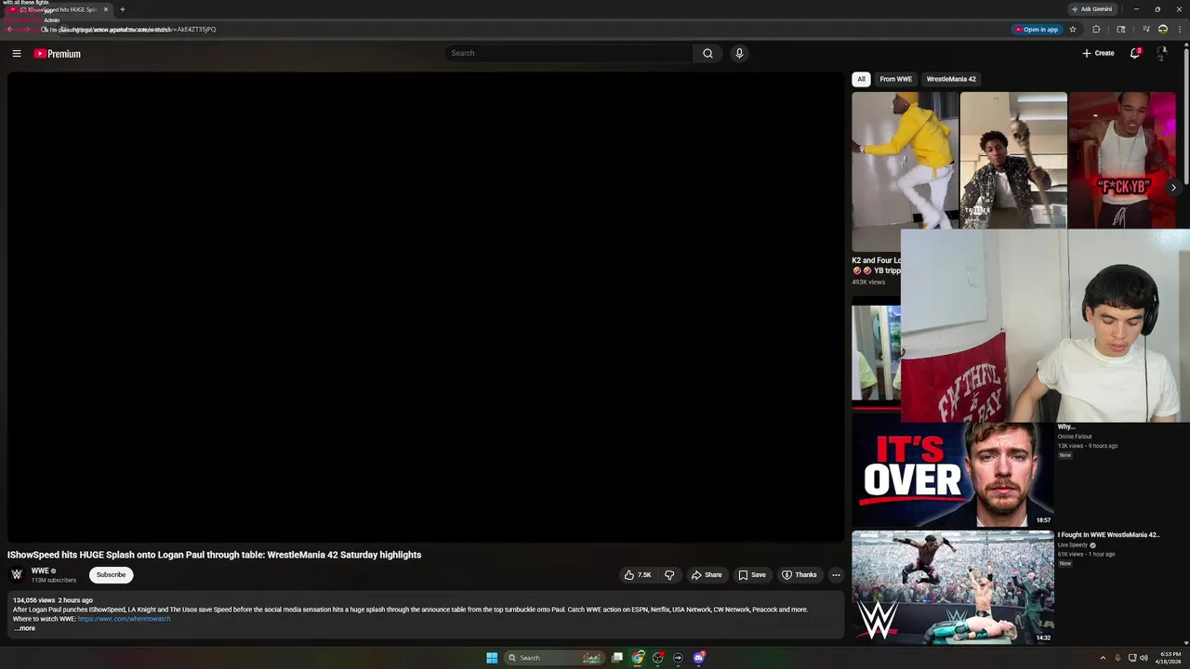The width and height of the screenshot is (1190, 669).
Task: Open I Fought In WWE WrestleMania 42 thumbnail
Action: pyautogui.click(x=953, y=587)
